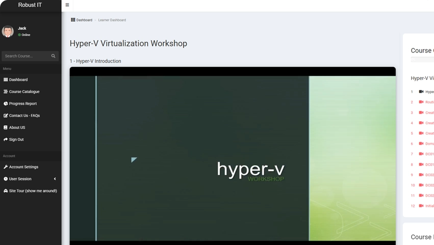Click the user name Jack

(x=22, y=28)
